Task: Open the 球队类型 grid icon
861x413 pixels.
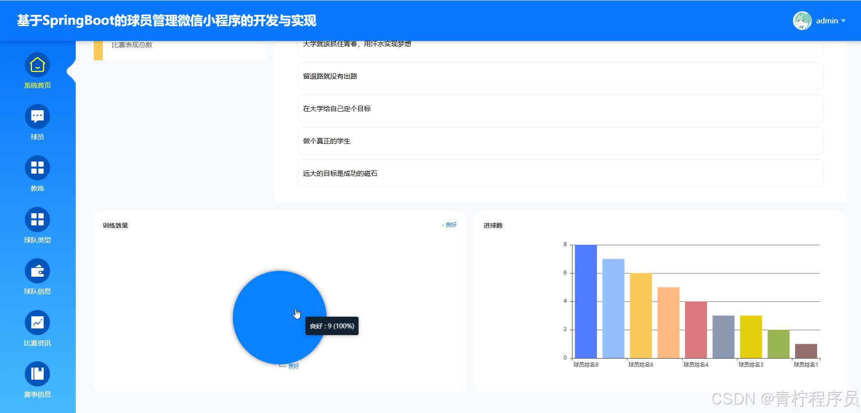Action: pyautogui.click(x=37, y=220)
